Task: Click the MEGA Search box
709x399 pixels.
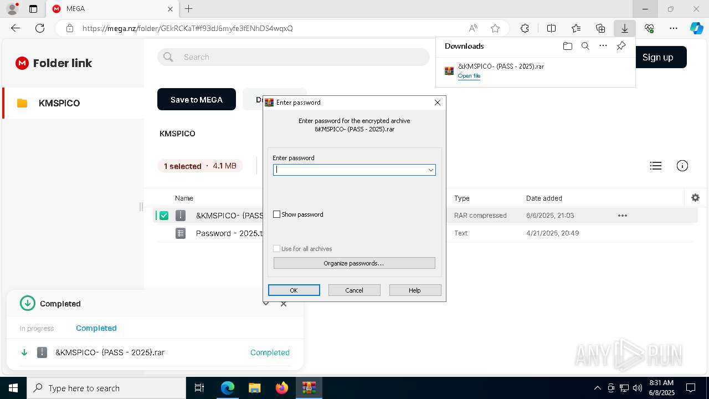Action: 294,57
